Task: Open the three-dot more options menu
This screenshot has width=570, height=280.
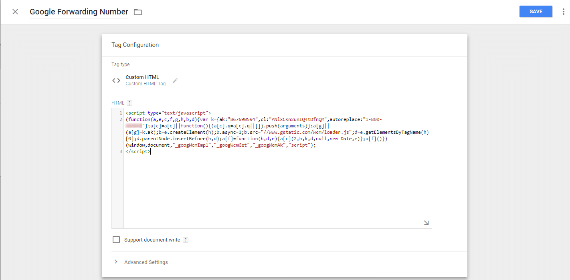Action: (x=564, y=12)
